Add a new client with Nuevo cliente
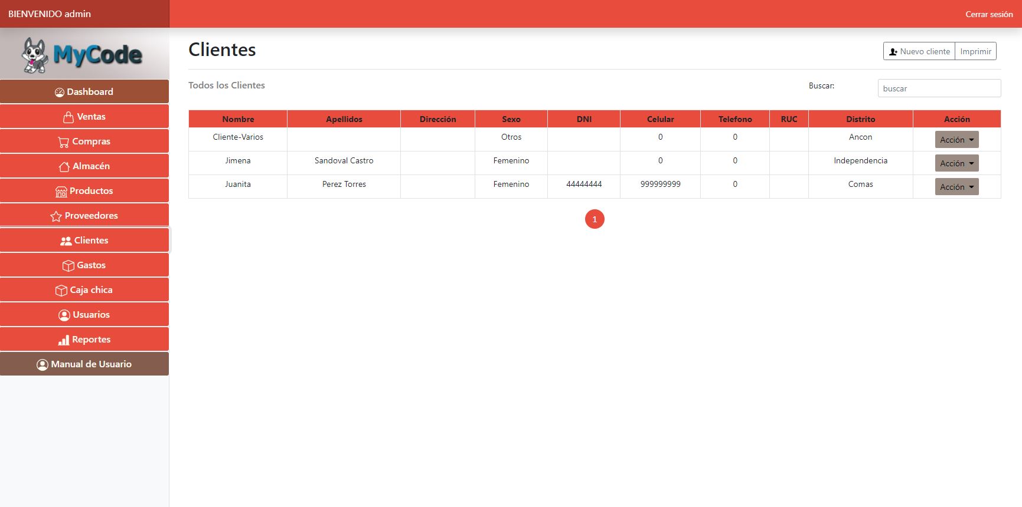 pyautogui.click(x=919, y=51)
